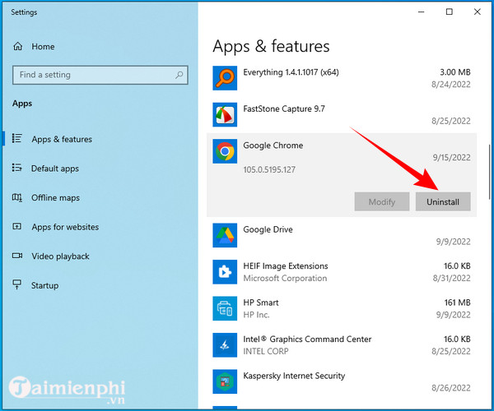
Task: Click the search magnifier icon in Find a setting
Action: [x=179, y=75]
